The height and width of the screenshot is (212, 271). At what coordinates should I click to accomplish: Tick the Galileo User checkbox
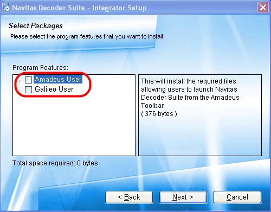point(28,89)
